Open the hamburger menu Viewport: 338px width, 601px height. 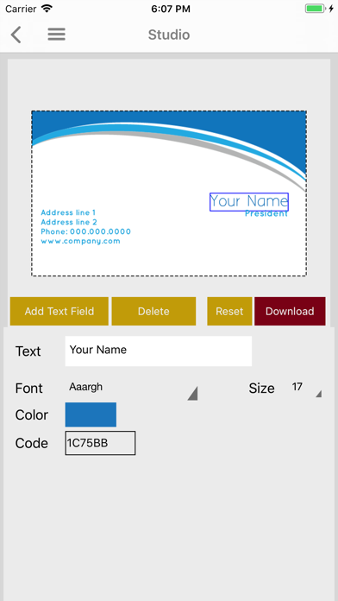[57, 35]
